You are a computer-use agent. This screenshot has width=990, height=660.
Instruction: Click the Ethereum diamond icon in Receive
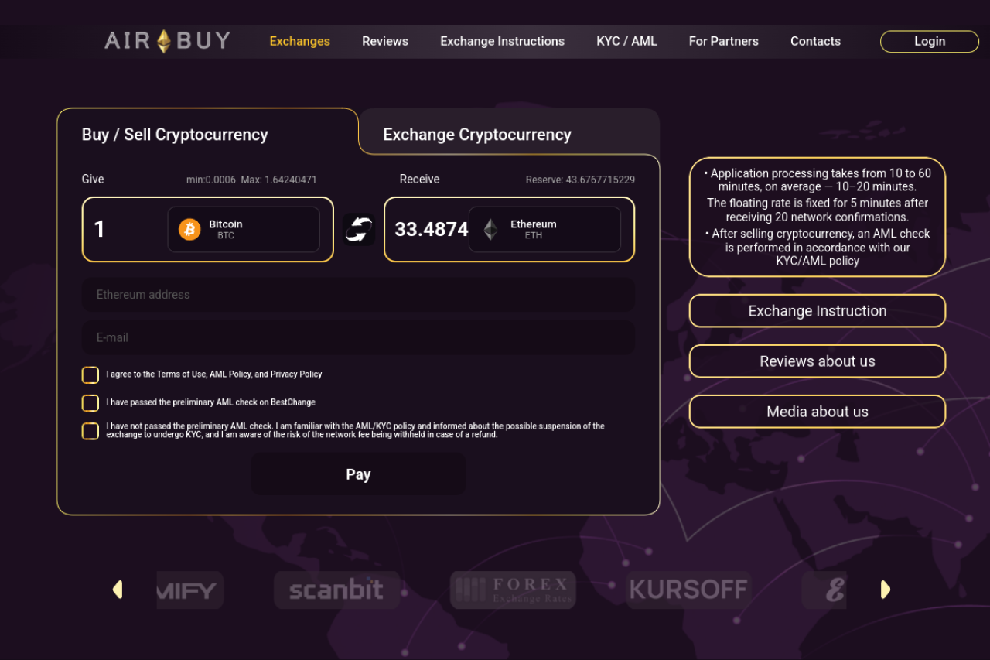490,229
